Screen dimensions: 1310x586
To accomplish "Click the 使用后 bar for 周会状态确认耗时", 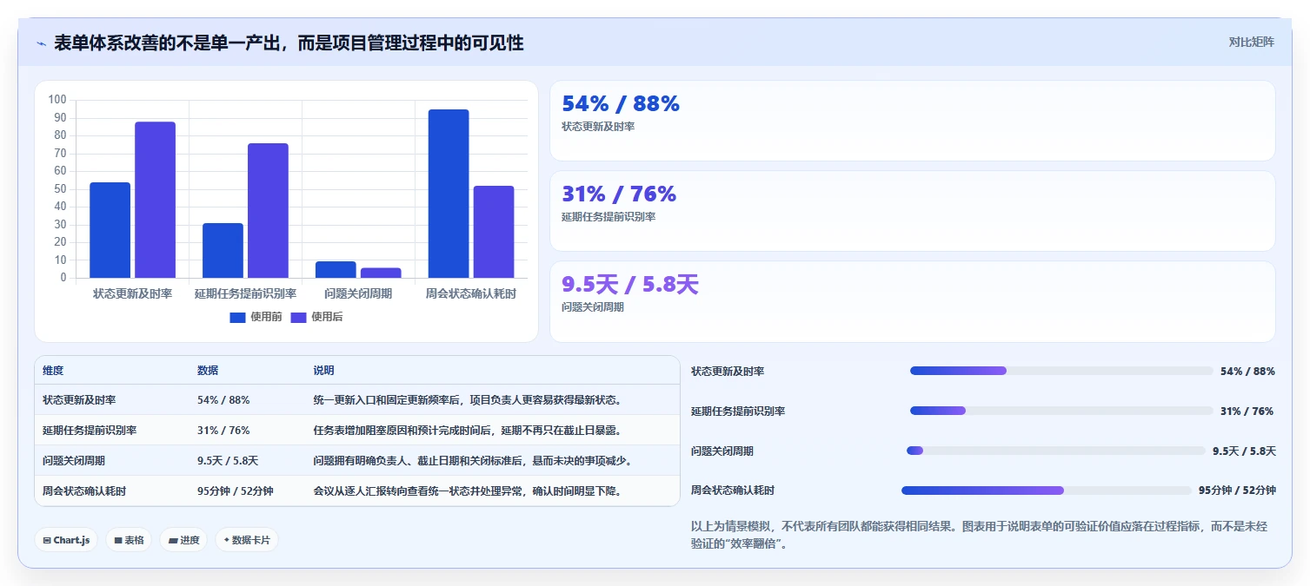I will pos(494,232).
